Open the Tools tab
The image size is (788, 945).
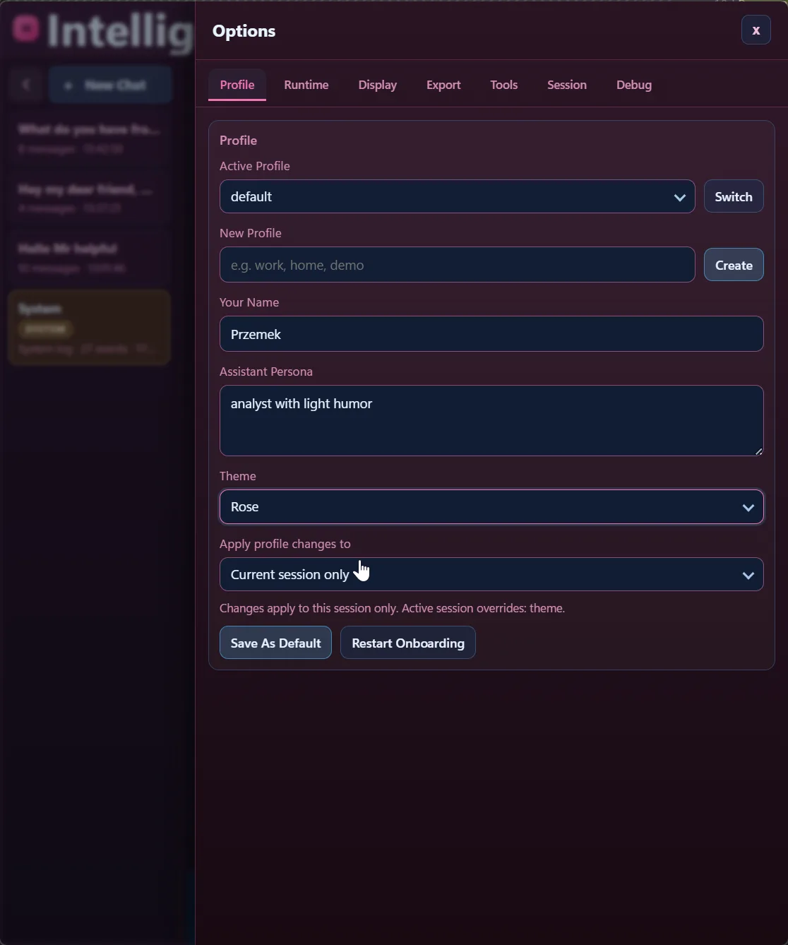503,85
